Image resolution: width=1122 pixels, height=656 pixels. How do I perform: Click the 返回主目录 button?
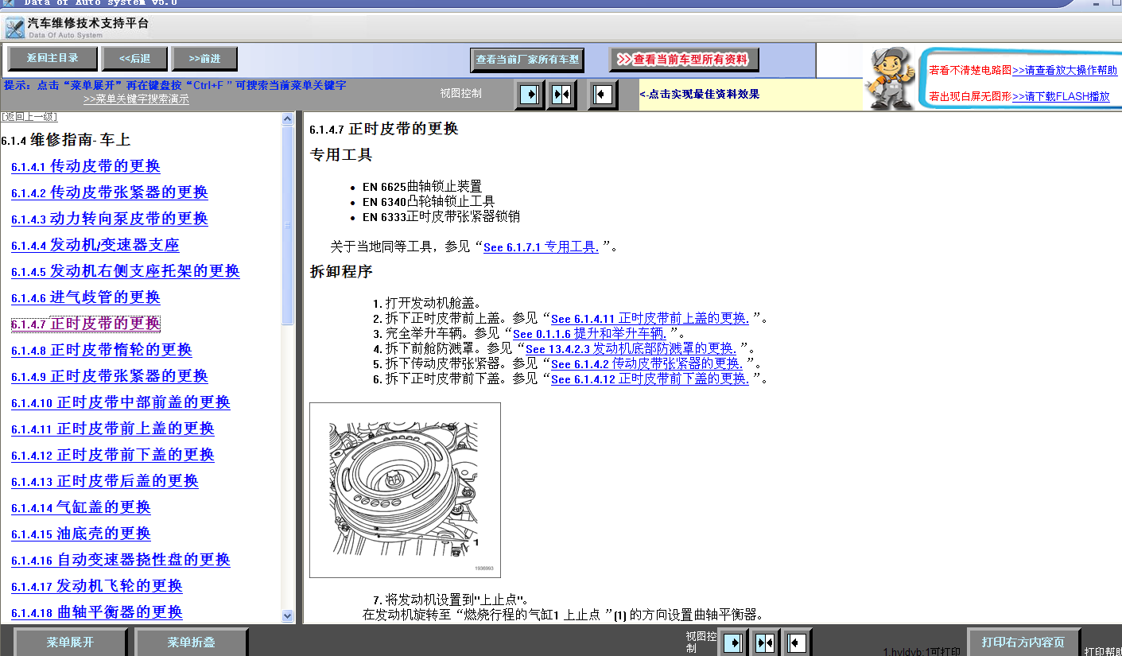click(52, 58)
